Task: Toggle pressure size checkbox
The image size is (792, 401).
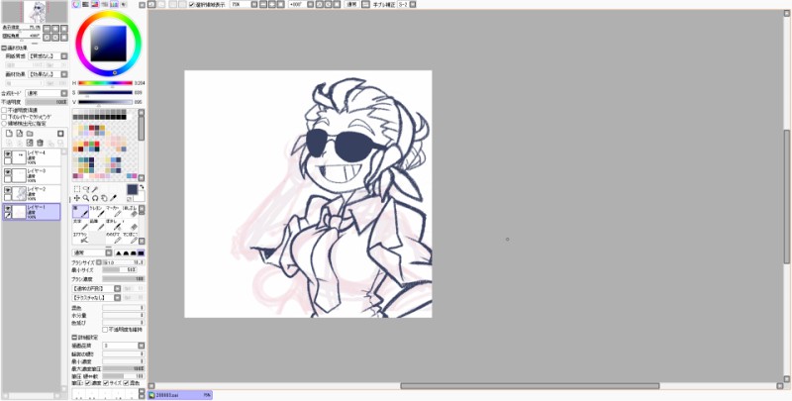Action: (106, 383)
